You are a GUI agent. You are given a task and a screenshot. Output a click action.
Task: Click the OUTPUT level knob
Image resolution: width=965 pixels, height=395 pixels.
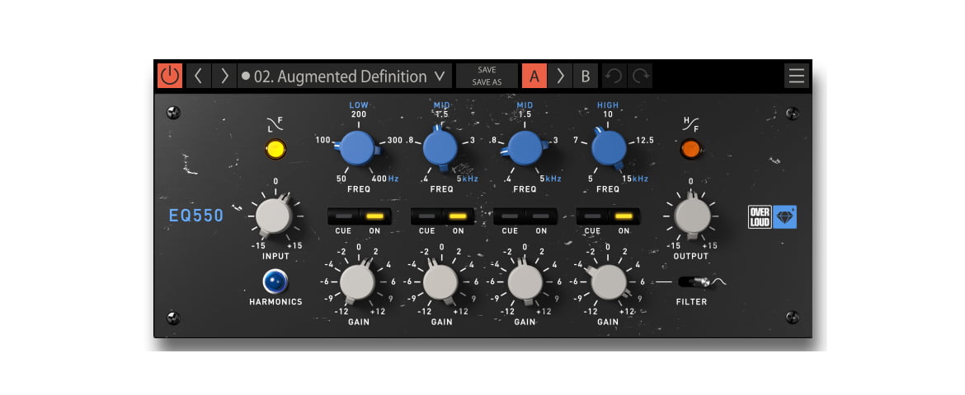point(692,216)
